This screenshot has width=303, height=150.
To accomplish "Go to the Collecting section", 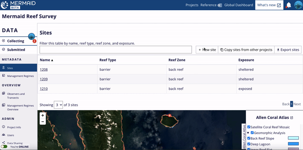I will [x=16, y=41].
